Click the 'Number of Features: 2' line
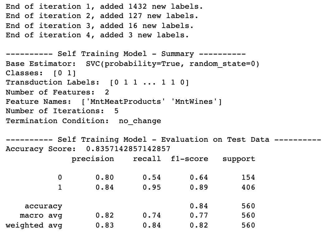This screenshot has width=327, height=235. [57, 92]
